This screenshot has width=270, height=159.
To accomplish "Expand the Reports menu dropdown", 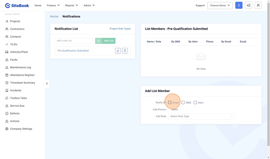I will 71,5.
